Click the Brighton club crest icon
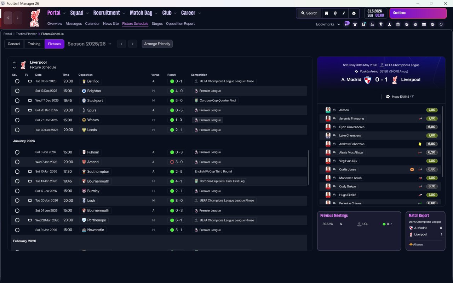The height and width of the screenshot is (283, 453). click(x=84, y=91)
